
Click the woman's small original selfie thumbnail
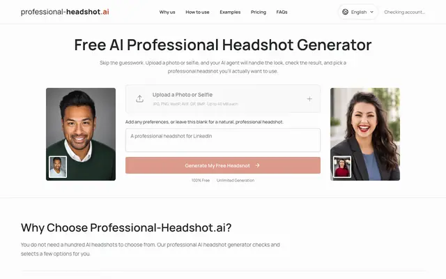pyautogui.click(x=342, y=167)
